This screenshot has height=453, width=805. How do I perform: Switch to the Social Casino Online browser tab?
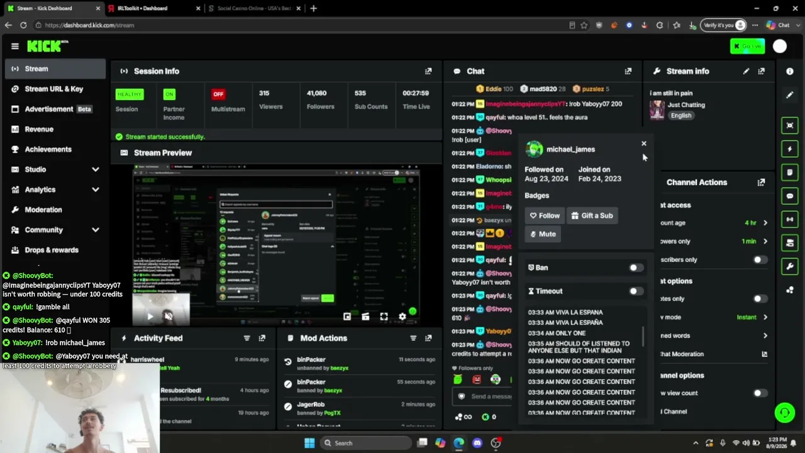tap(255, 8)
